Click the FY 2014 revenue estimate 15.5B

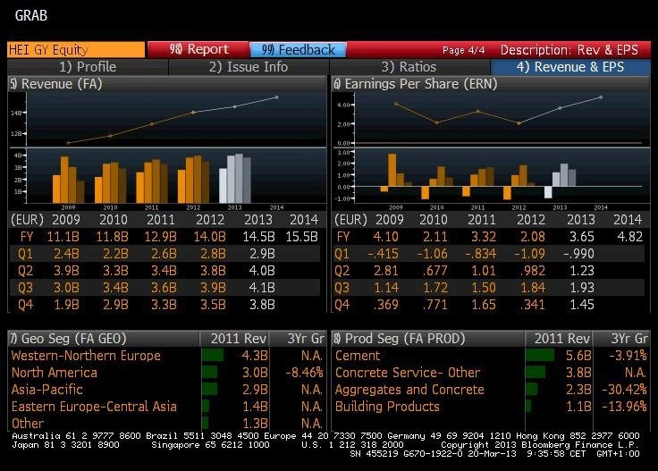coord(301,237)
